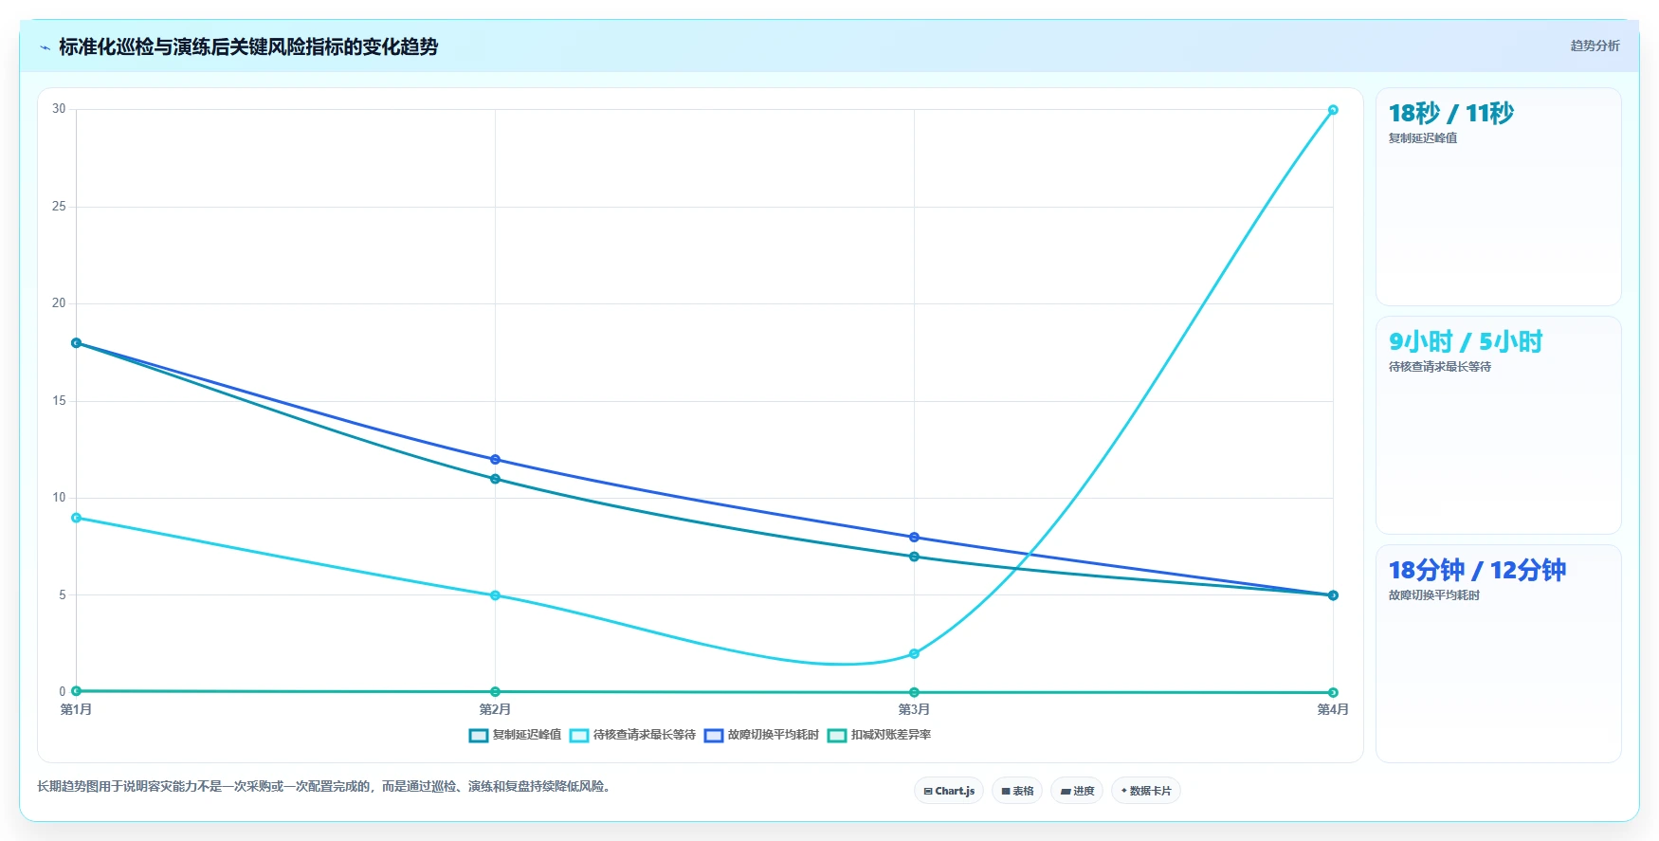Click the 第1月 x-axis label
Image resolution: width=1659 pixels, height=841 pixels.
click(x=76, y=709)
